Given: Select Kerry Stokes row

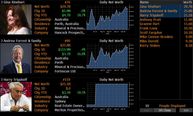Looking at the screenshot, I should 150,46.
